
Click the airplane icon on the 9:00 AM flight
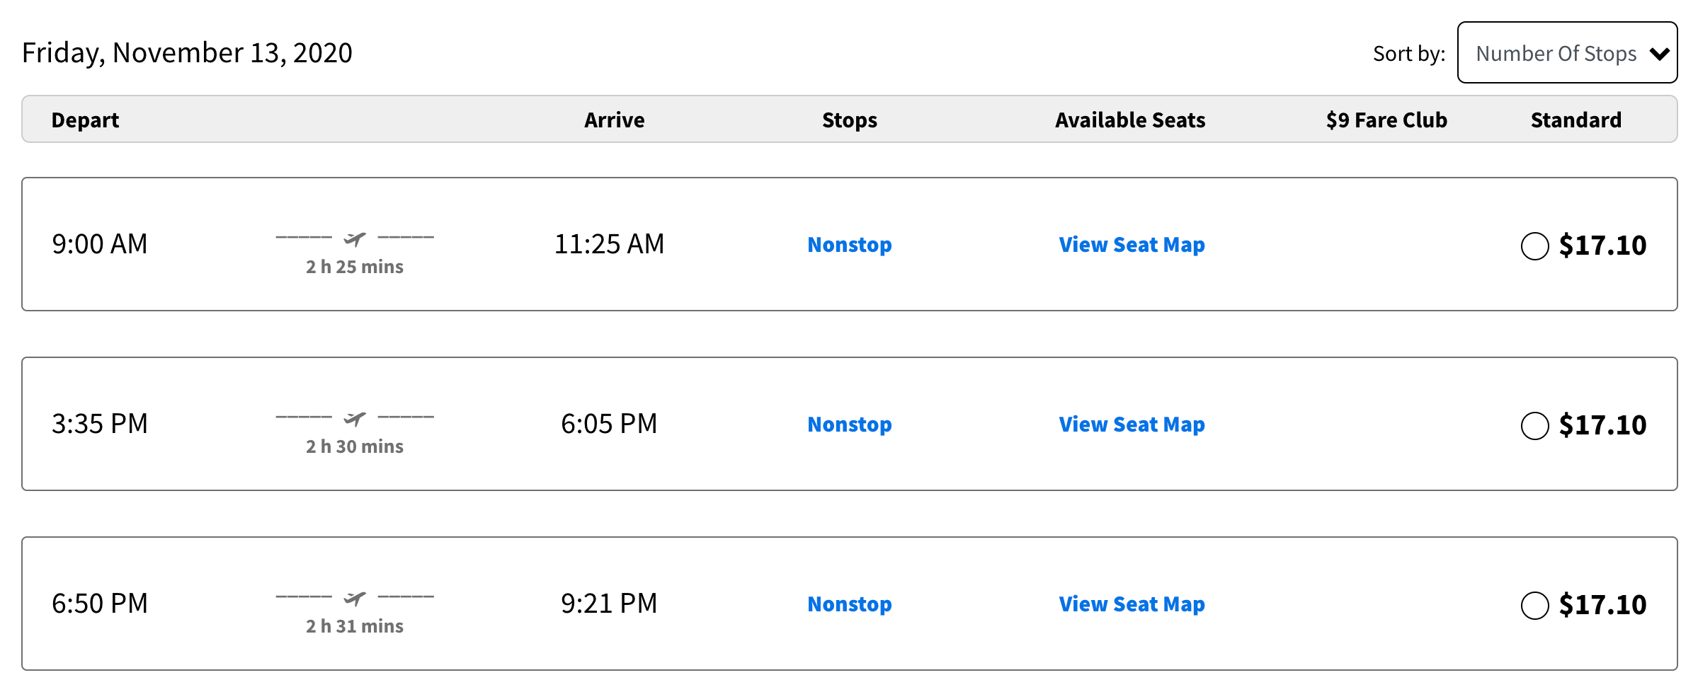coord(355,238)
